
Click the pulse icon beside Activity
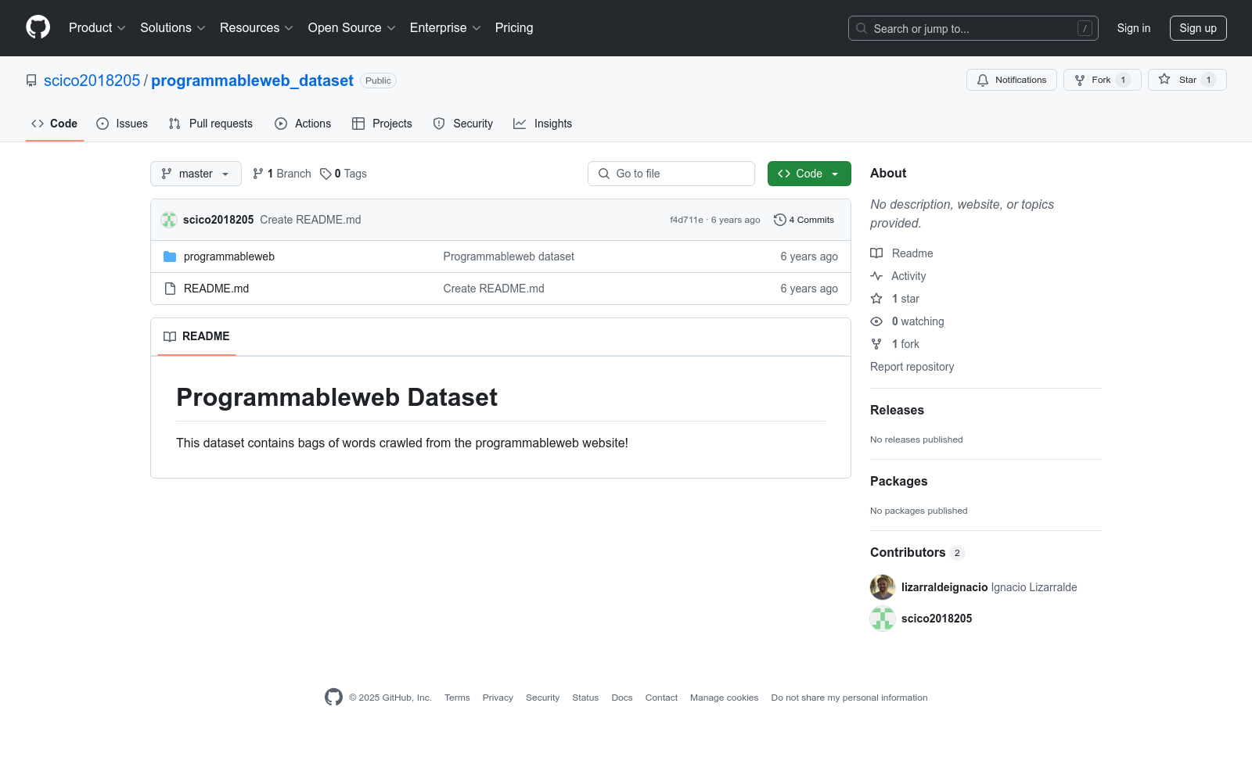pyautogui.click(x=876, y=276)
